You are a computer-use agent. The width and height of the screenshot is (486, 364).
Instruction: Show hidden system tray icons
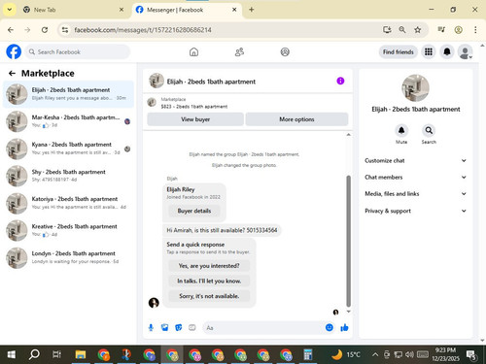click(375, 354)
